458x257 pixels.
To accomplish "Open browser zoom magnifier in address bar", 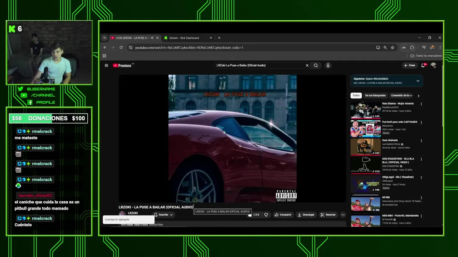I will [x=385, y=47].
